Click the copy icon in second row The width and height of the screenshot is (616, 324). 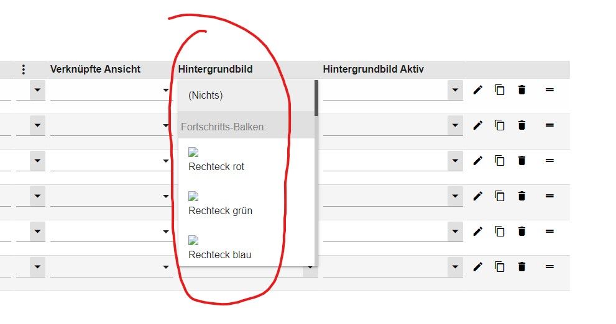(499, 125)
